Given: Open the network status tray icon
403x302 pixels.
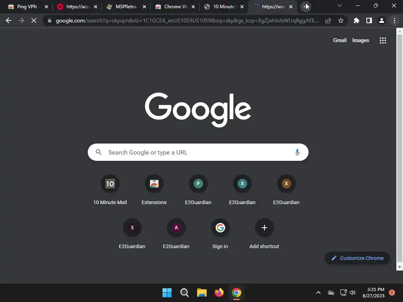Looking at the screenshot, I should pyautogui.click(x=343, y=293).
